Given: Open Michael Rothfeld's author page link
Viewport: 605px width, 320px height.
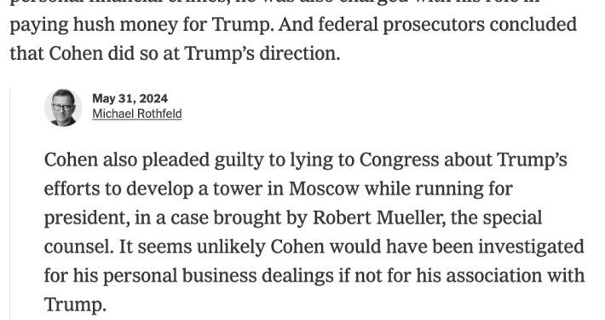Looking at the screenshot, I should coord(137,113).
